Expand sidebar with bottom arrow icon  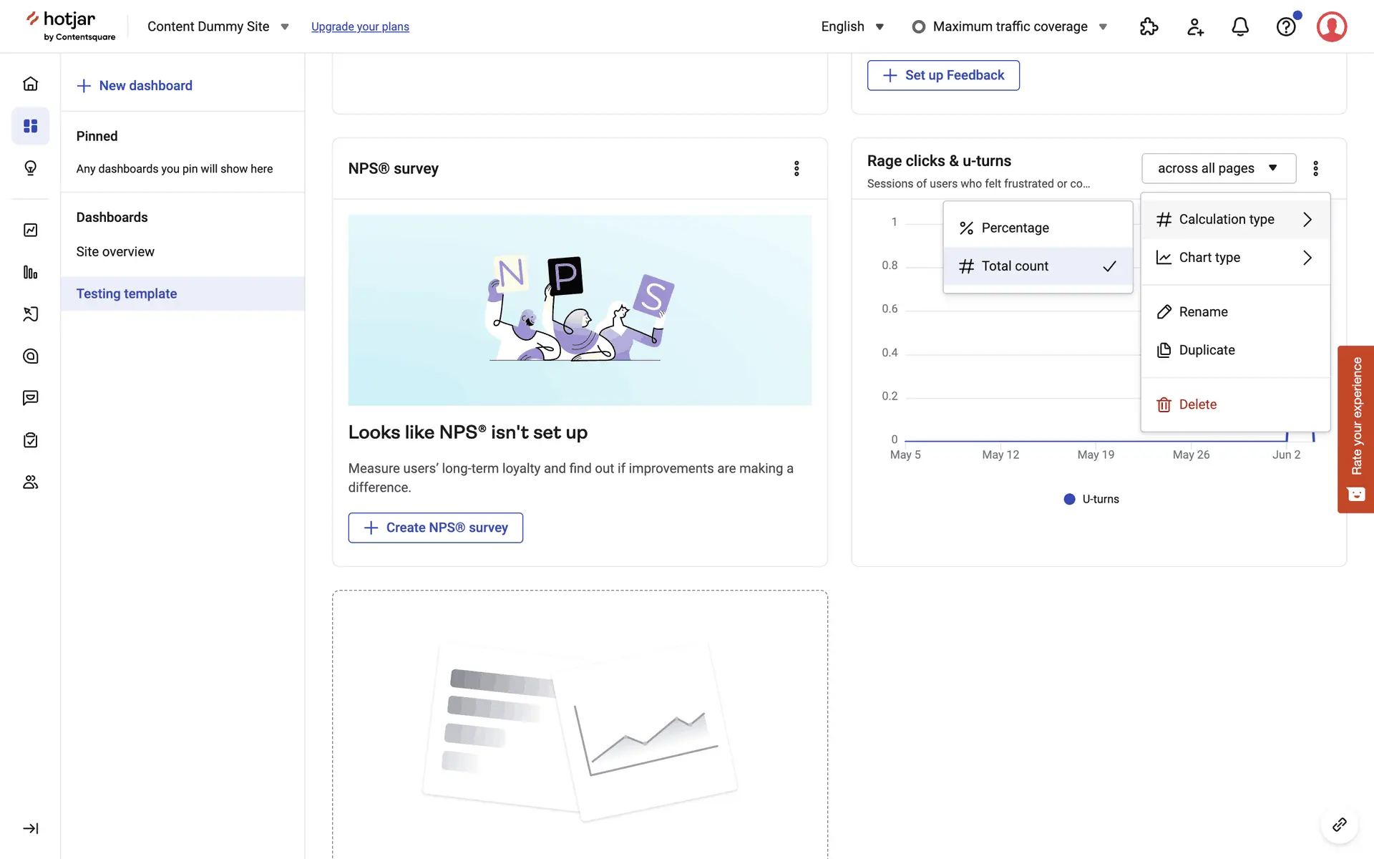click(x=30, y=828)
